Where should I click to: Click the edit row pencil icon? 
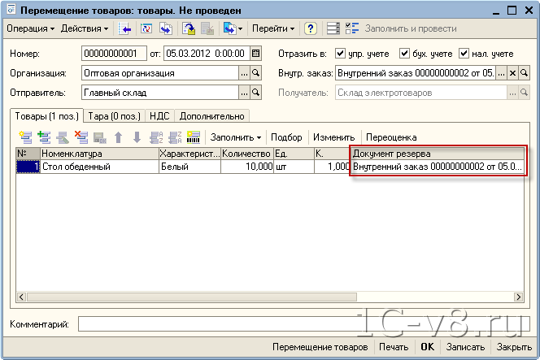(63, 137)
